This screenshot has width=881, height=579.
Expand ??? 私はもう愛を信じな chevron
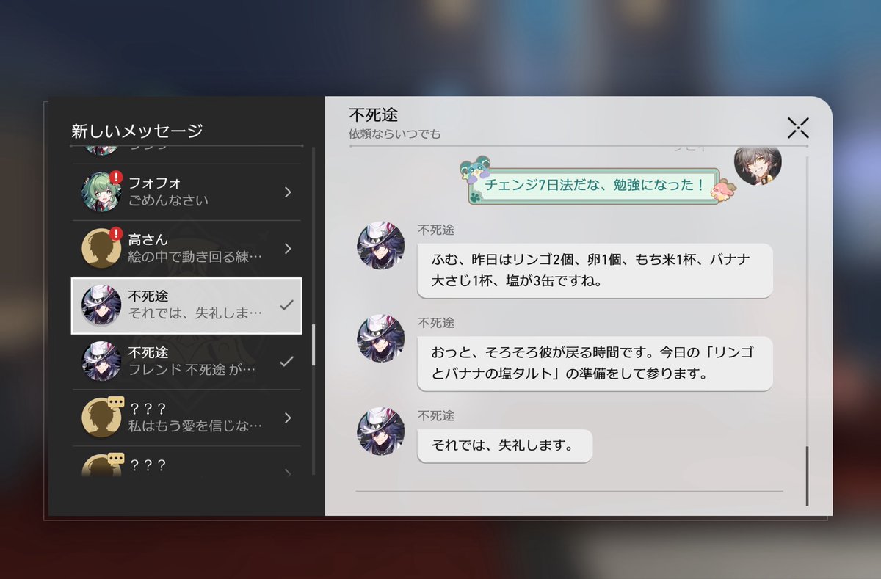tap(288, 418)
